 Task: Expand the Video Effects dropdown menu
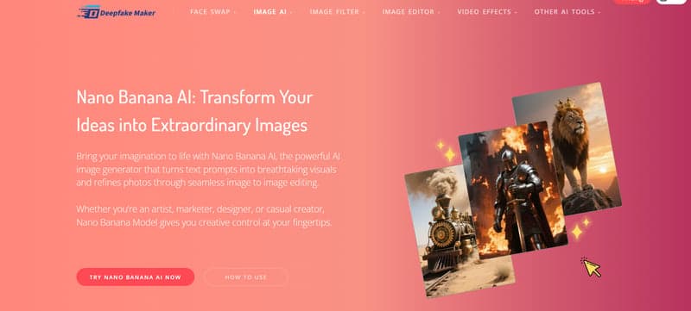(487, 12)
